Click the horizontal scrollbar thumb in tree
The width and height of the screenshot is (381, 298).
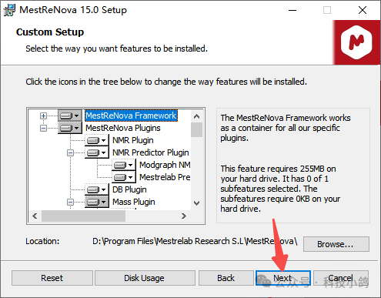coord(83,216)
